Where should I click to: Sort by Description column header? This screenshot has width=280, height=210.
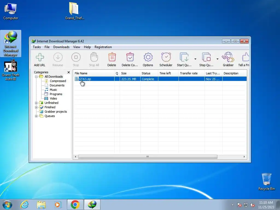coord(235,73)
